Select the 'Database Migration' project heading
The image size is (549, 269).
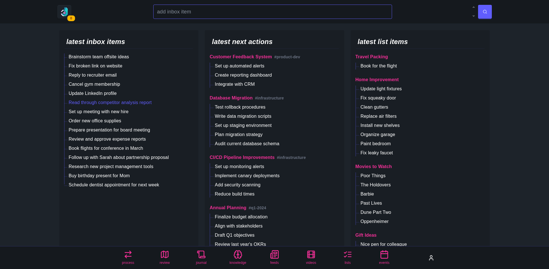231,98
